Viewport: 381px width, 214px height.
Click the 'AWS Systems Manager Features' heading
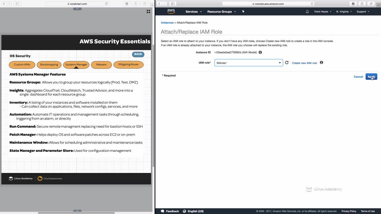point(38,74)
